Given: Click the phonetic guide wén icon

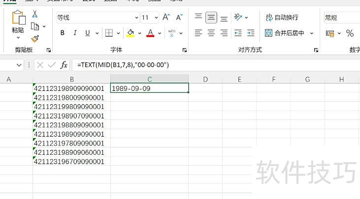Looking at the screenshot, I should pyautogui.click(x=172, y=33).
